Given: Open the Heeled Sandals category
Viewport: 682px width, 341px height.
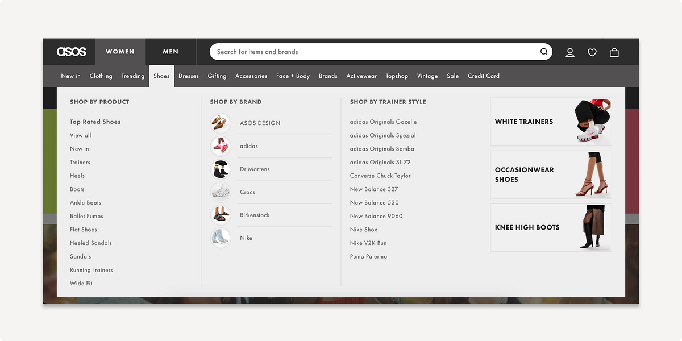Looking at the screenshot, I should pos(90,243).
